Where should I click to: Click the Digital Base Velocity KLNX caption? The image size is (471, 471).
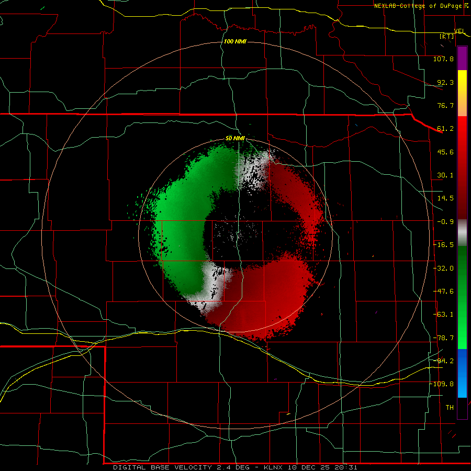pos(235,467)
